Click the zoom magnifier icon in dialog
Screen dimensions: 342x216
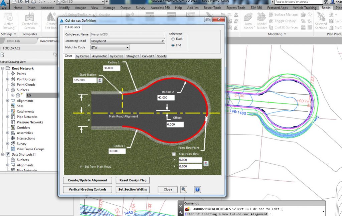(x=184, y=189)
